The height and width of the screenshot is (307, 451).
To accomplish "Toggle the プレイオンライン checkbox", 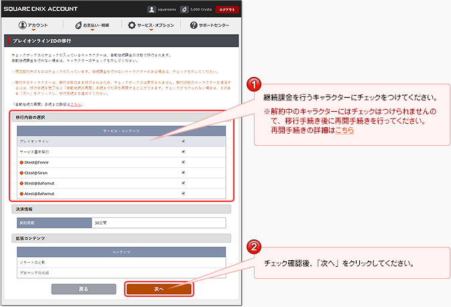I will pyautogui.click(x=183, y=141).
